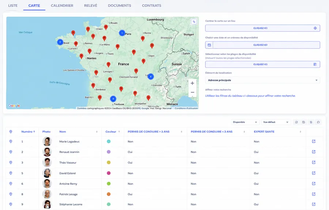Viewport: 329px width, 210px height.
Task: Open Renaud Jeannin's record in new window
Action: [314, 152]
